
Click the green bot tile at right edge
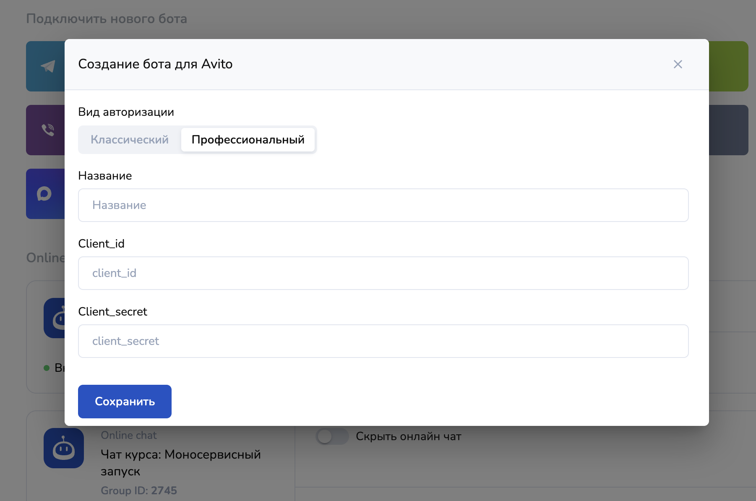[x=728, y=66]
